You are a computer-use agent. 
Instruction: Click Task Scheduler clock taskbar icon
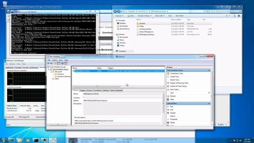tap(53, 140)
